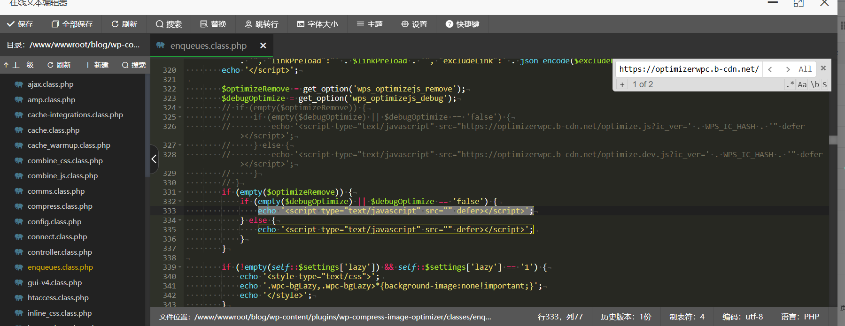Create a new item with 新建

[97, 65]
